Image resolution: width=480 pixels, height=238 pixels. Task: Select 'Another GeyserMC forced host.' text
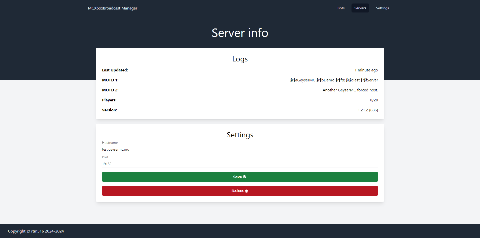click(350, 90)
